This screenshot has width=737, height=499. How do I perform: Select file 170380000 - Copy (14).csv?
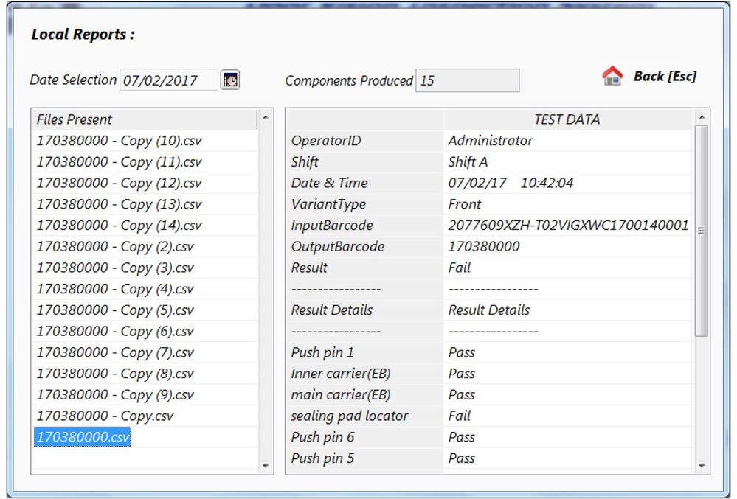(145, 226)
